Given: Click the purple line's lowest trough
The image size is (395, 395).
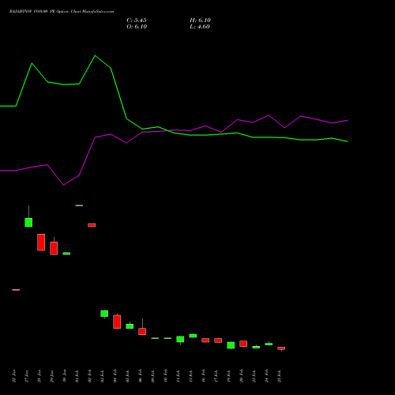Looking at the screenshot, I should point(63,185).
